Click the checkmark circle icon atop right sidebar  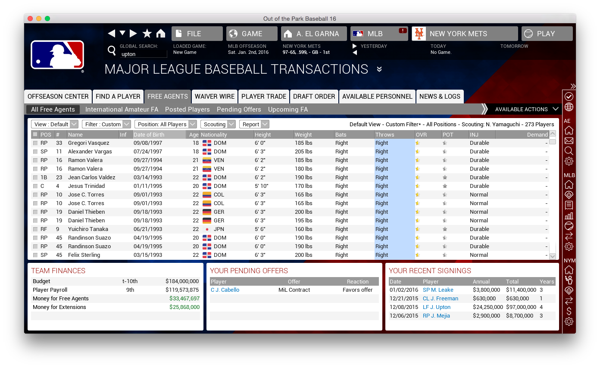pos(569,97)
